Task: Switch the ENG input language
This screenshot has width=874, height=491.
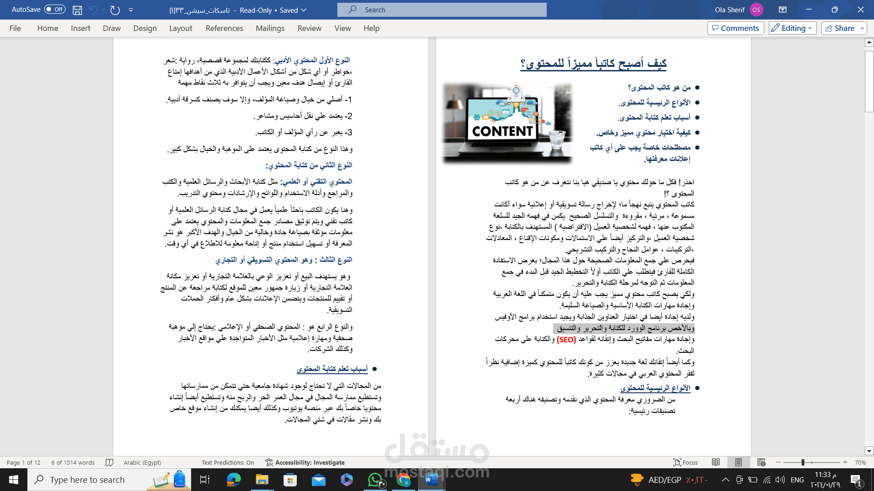Action: (797, 480)
